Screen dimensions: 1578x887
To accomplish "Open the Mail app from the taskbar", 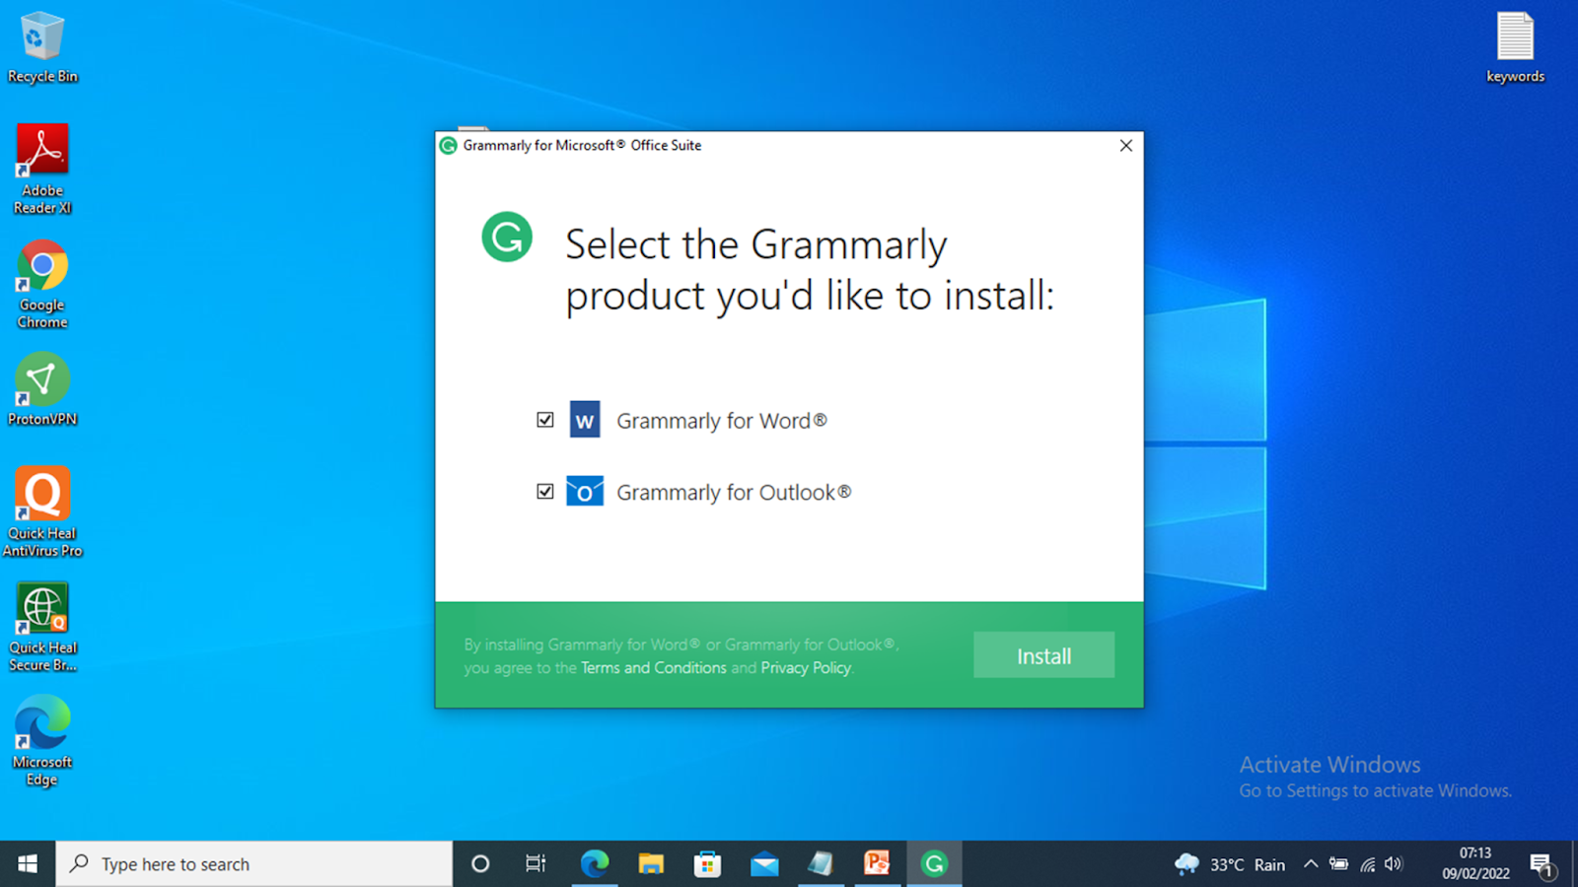I will point(764,864).
